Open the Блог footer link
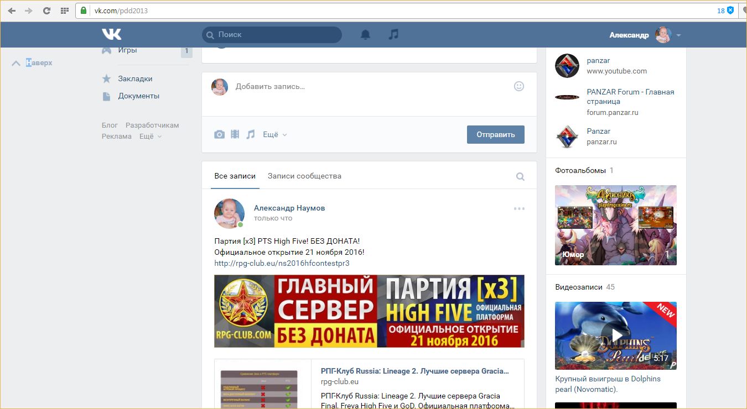This screenshot has width=747, height=409. click(x=110, y=125)
